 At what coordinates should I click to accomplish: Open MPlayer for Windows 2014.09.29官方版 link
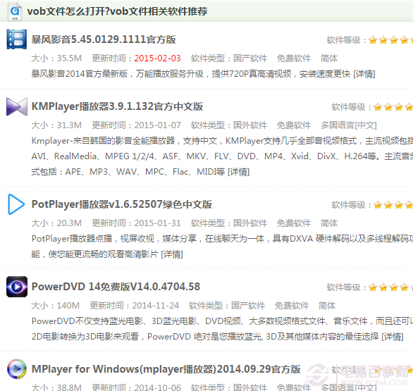point(166,369)
